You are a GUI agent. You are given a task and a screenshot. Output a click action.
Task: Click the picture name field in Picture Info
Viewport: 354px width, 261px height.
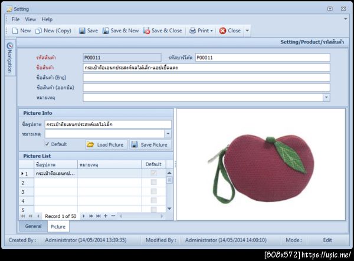pos(108,124)
